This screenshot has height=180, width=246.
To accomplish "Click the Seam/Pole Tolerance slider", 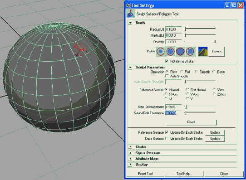I will pyautogui.click(x=200, y=113).
